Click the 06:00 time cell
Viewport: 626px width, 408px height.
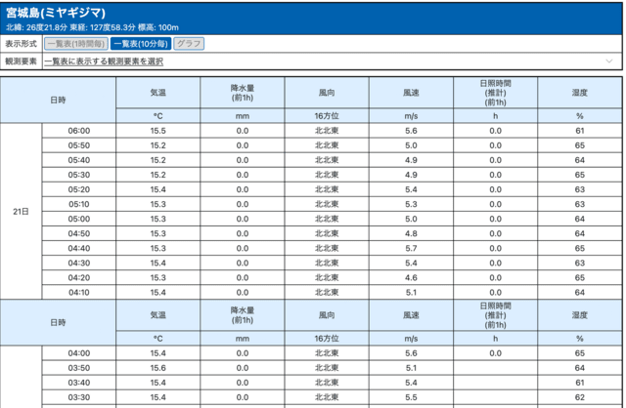pos(79,131)
